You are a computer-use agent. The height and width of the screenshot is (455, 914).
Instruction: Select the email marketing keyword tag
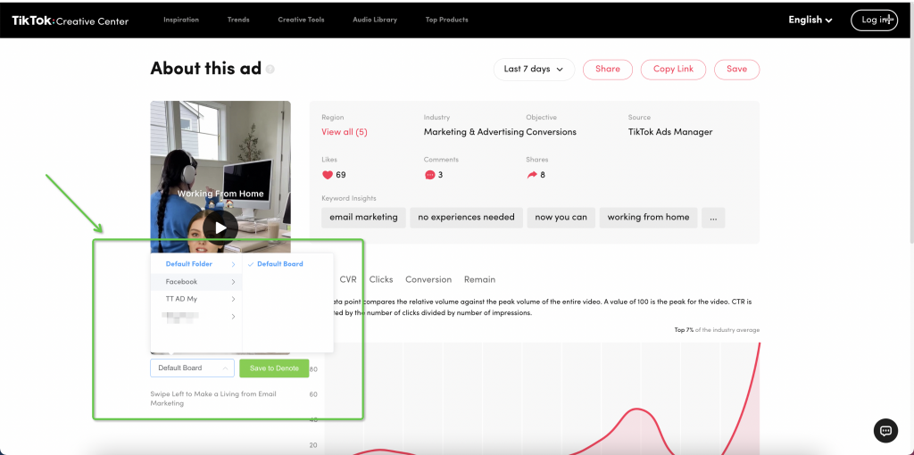(x=364, y=218)
